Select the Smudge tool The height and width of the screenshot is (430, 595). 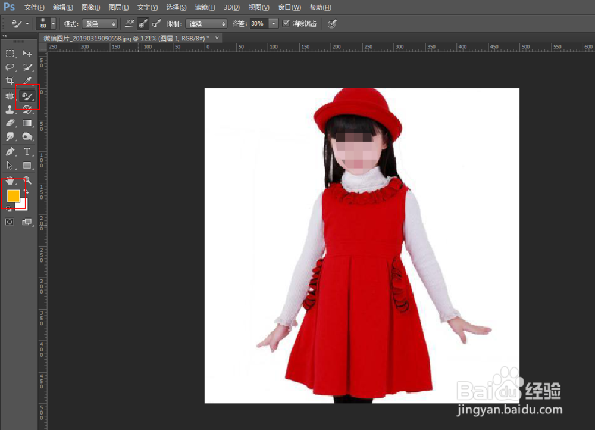point(10,137)
